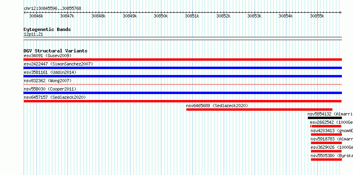Click the 30852k ruler position
The image size is (353, 175).
[x=223, y=16]
